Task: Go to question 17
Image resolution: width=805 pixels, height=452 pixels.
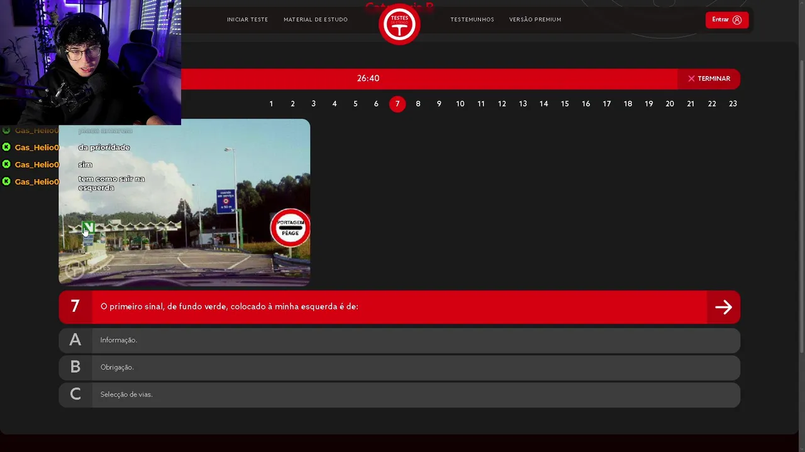Action: point(607,104)
